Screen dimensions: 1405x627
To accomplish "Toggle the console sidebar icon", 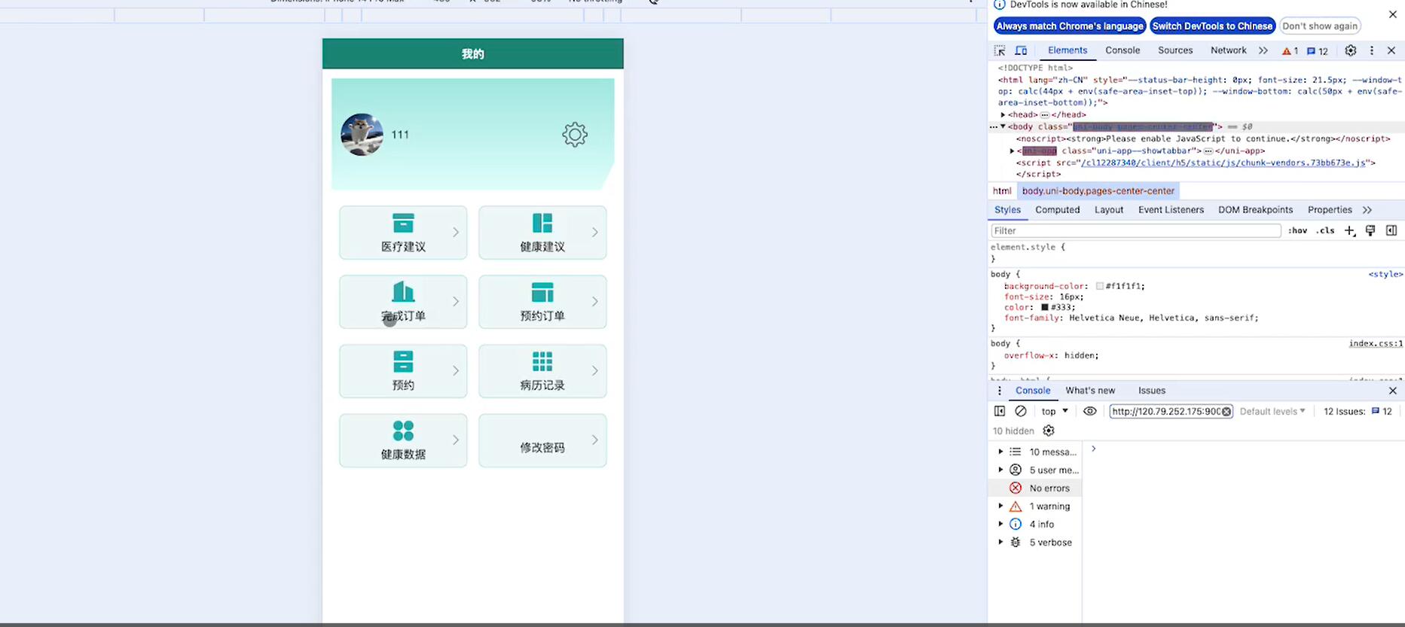I will tap(1000, 411).
